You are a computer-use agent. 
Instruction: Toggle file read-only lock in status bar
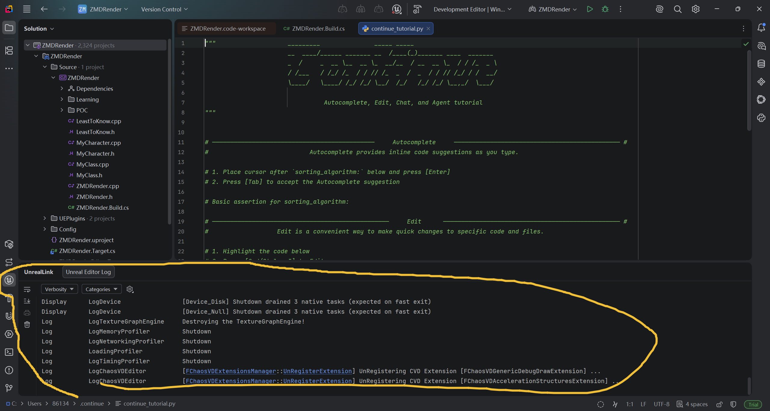[x=719, y=404]
